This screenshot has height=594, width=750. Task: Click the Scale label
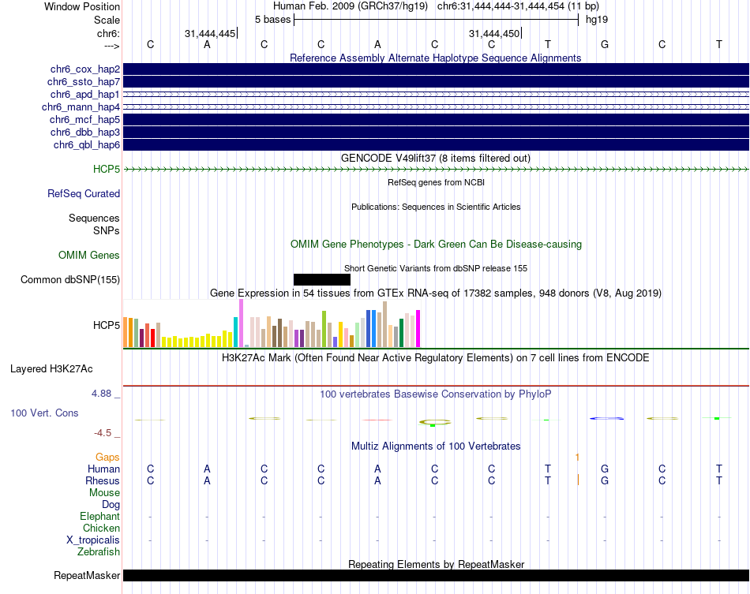[x=107, y=20]
